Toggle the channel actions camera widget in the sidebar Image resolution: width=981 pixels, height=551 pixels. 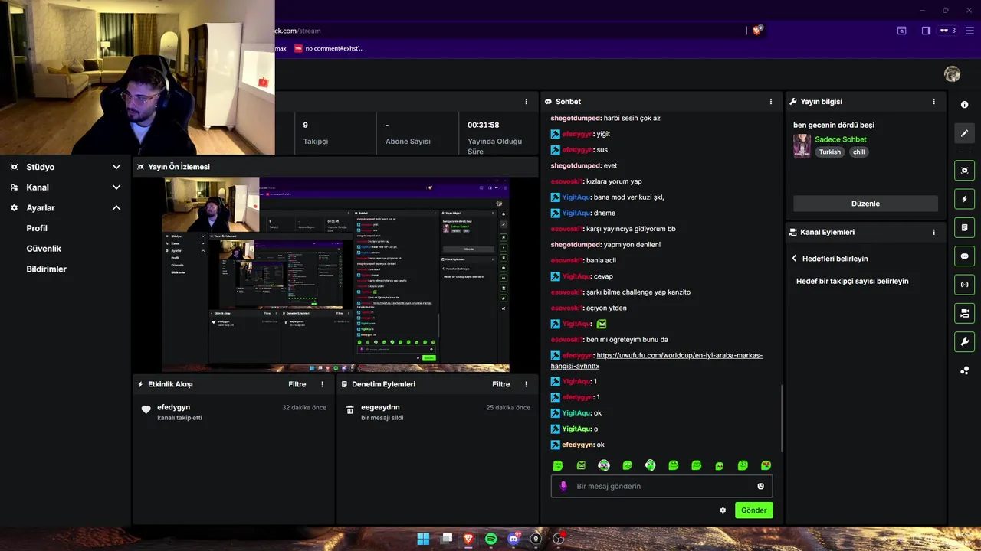(964, 313)
